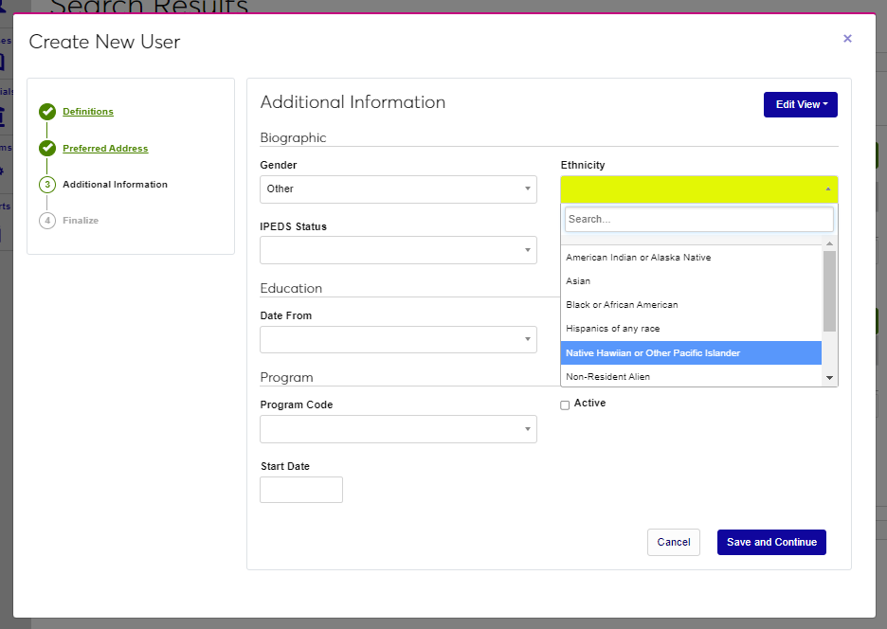
Task: Click the green checkmark beside Preferred Address
Action: (x=47, y=149)
